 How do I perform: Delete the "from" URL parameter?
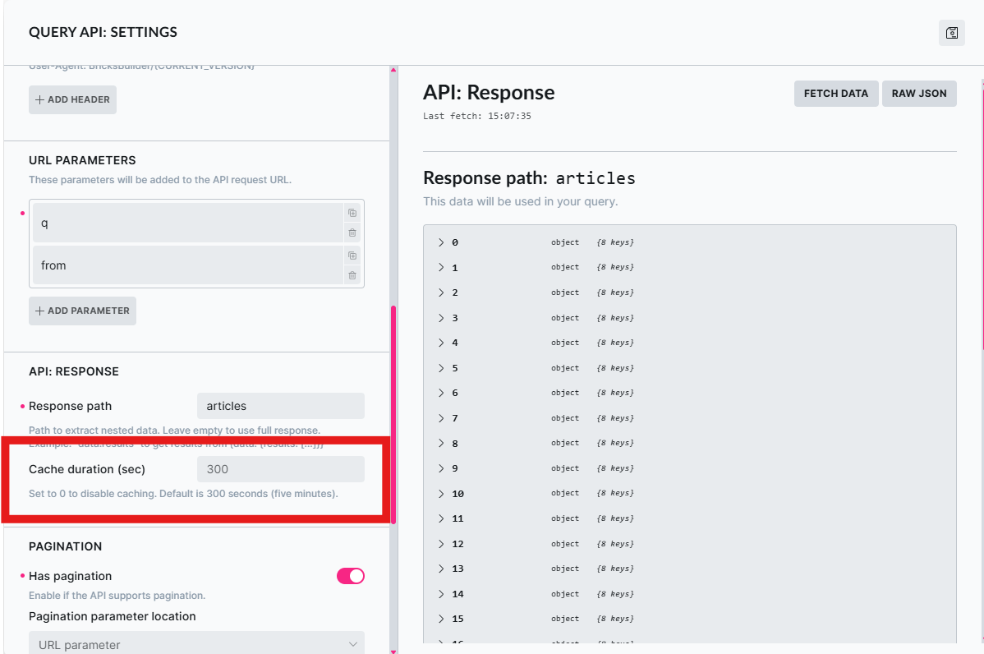[x=352, y=275]
